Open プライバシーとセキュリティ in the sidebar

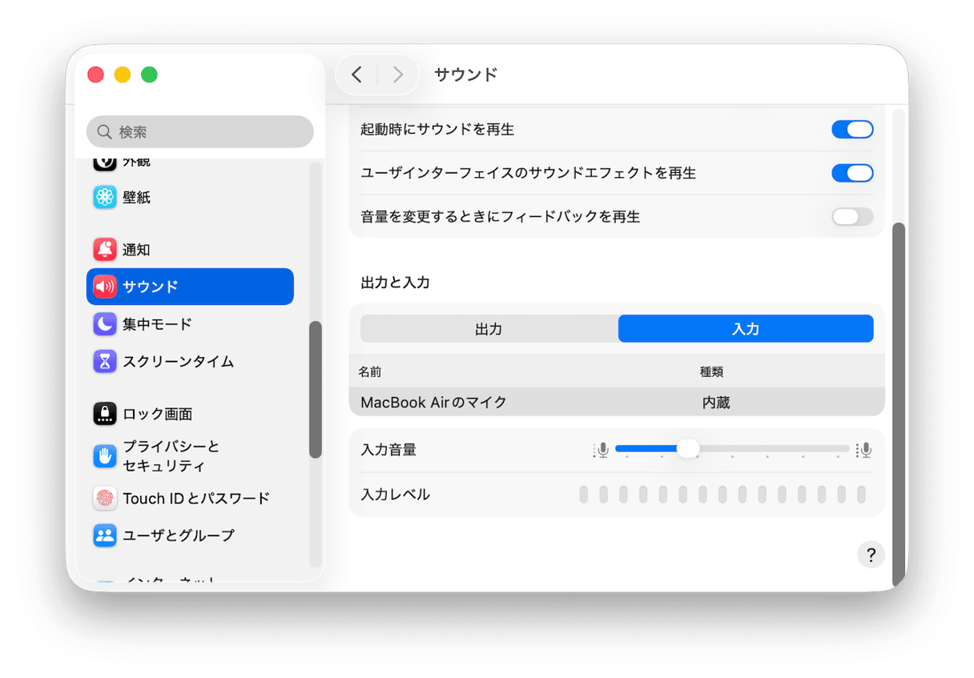pyautogui.click(x=190, y=456)
